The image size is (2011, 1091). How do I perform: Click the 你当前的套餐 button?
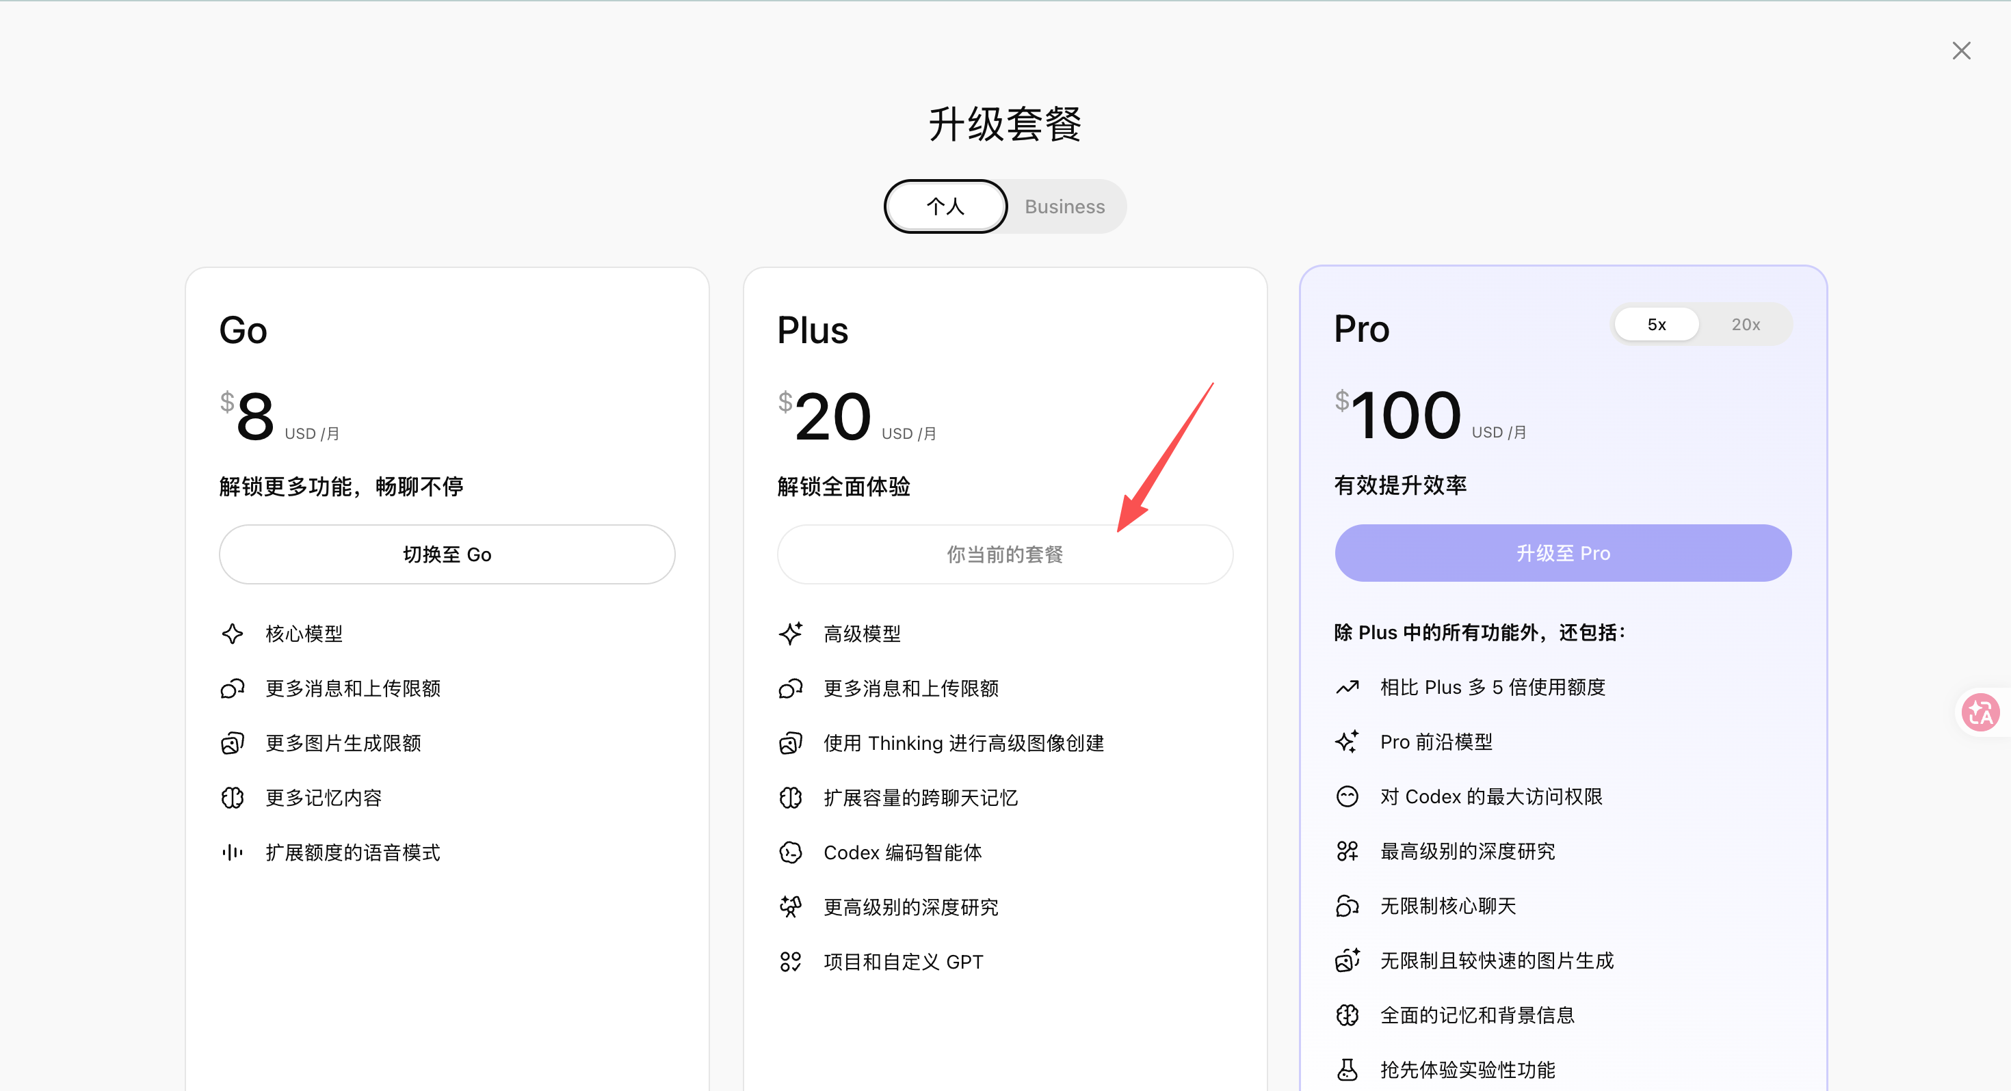pos(1005,554)
